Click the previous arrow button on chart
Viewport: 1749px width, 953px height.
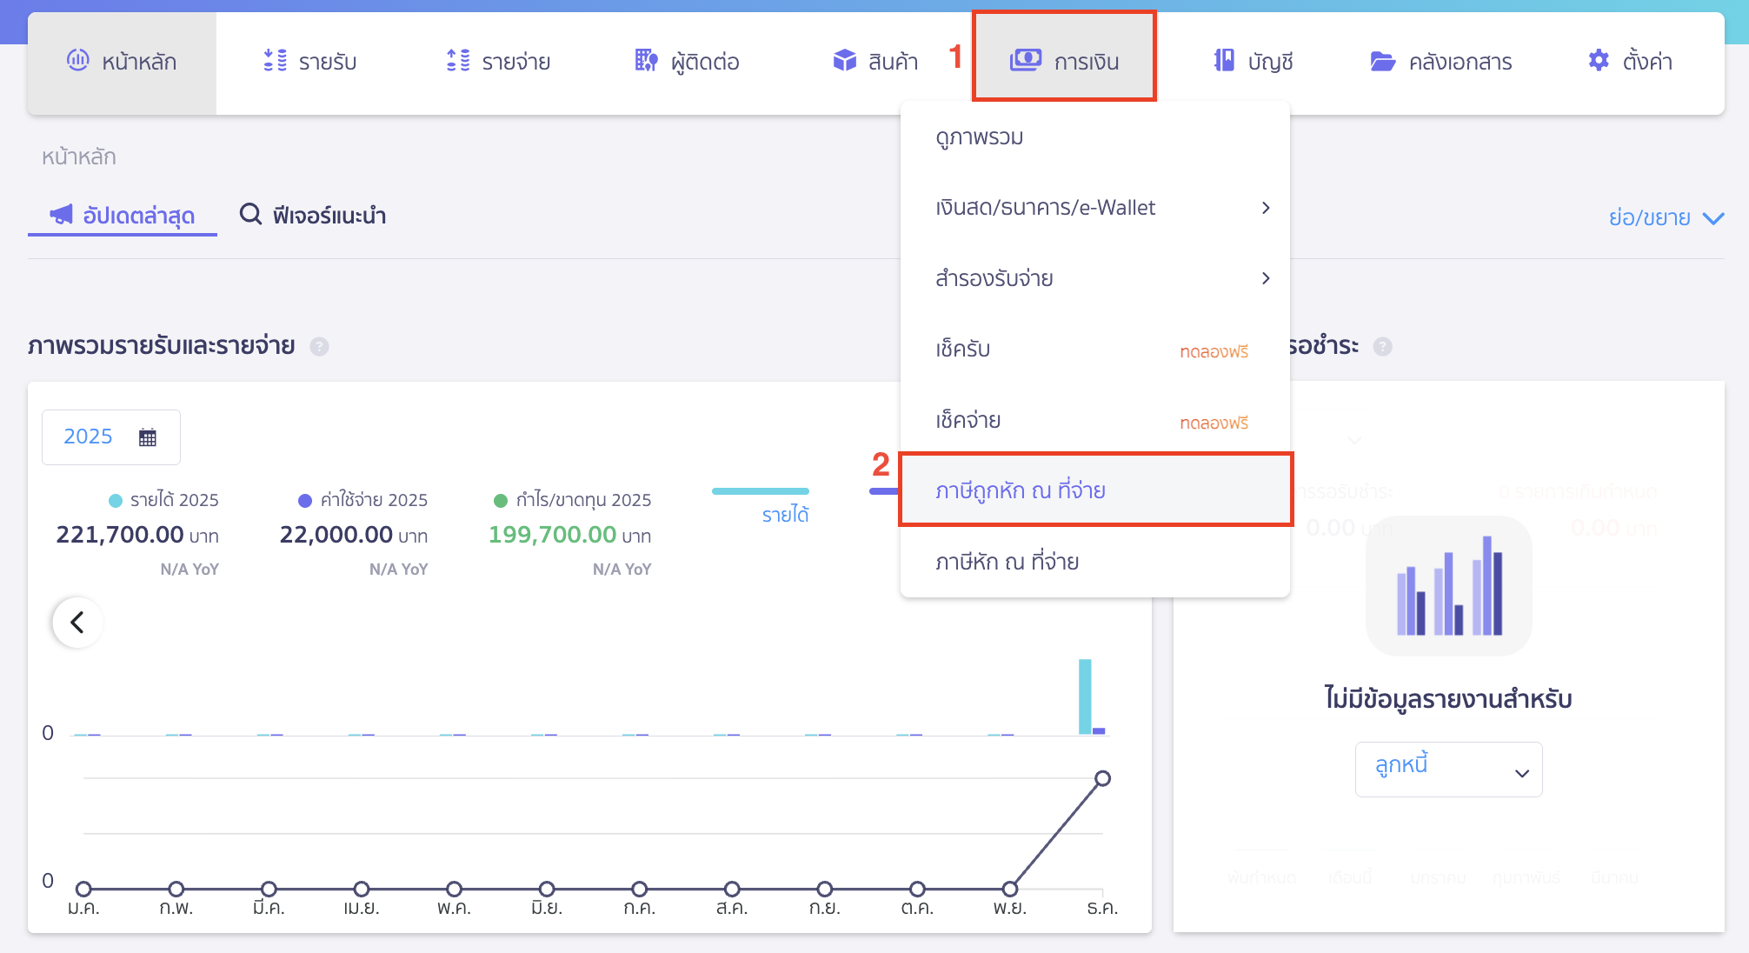(77, 623)
